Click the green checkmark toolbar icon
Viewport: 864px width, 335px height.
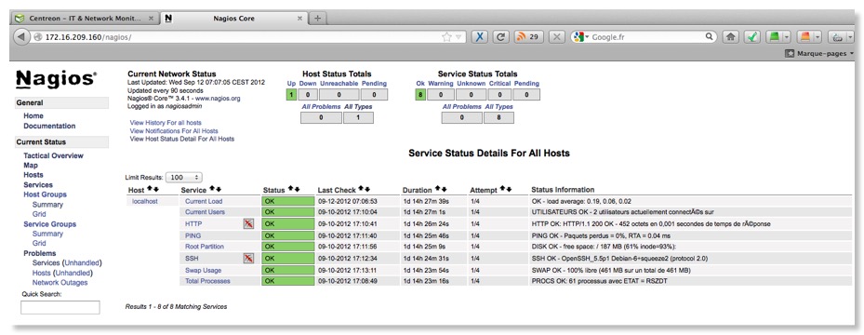(752, 37)
